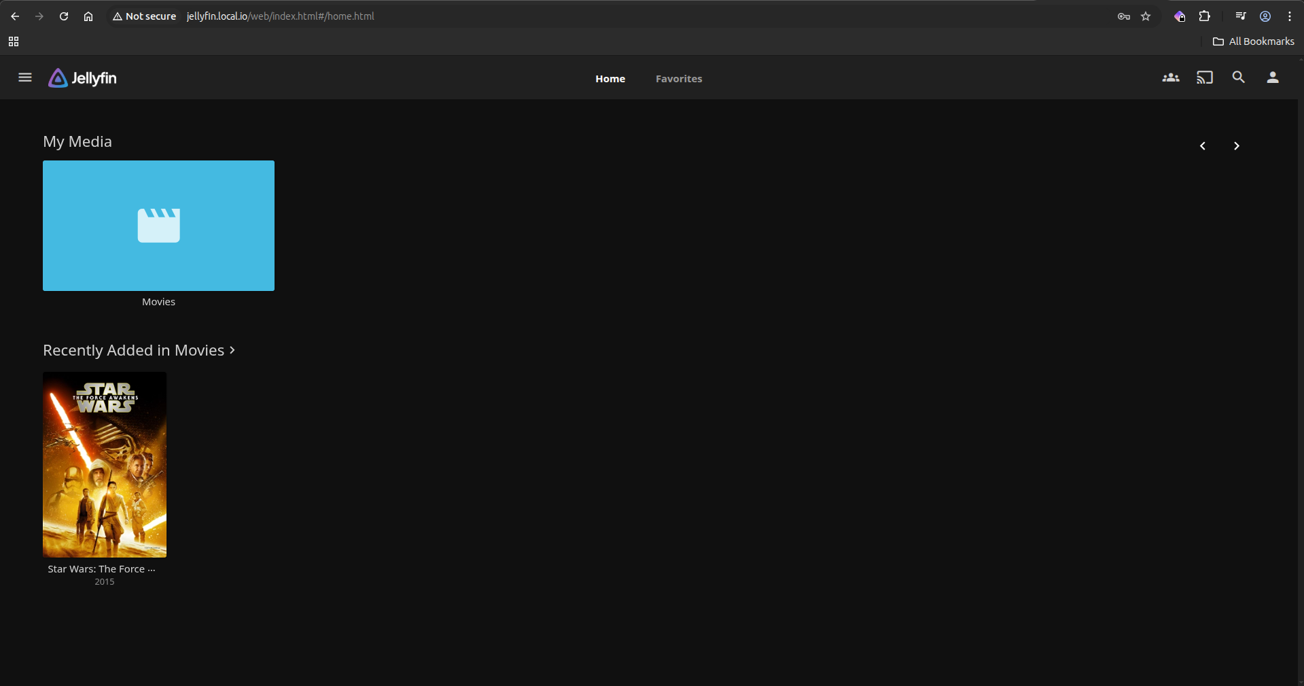This screenshot has width=1304, height=686.
Task: Expand Recently Added in Movies section
Action: pyautogui.click(x=139, y=350)
